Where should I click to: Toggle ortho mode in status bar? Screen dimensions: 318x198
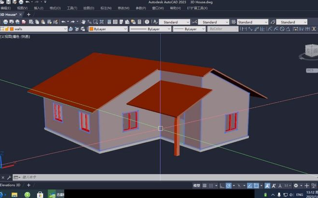coord(222,185)
